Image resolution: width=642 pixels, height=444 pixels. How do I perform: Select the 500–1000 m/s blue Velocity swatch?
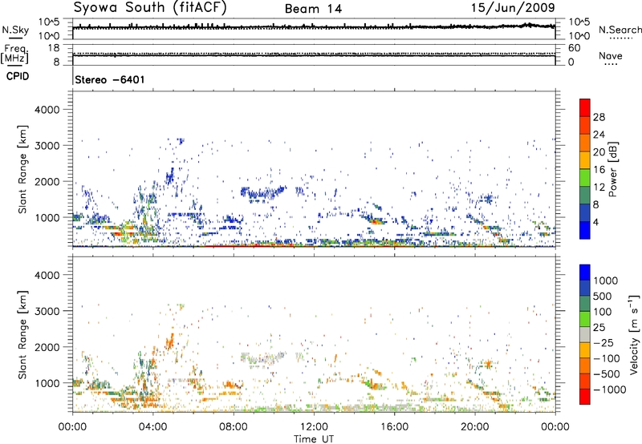point(585,289)
